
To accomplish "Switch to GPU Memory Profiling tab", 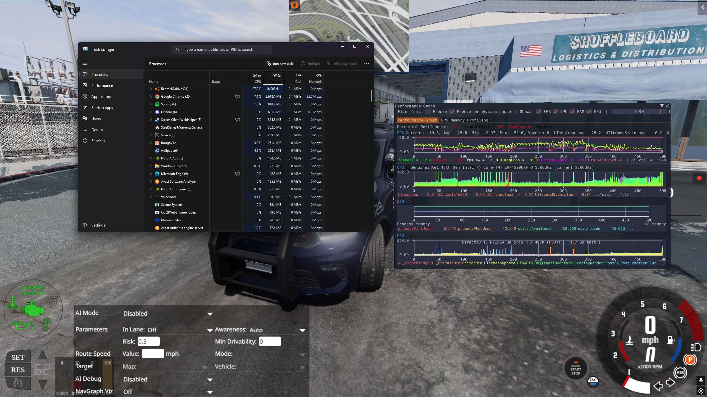I will coord(465,120).
